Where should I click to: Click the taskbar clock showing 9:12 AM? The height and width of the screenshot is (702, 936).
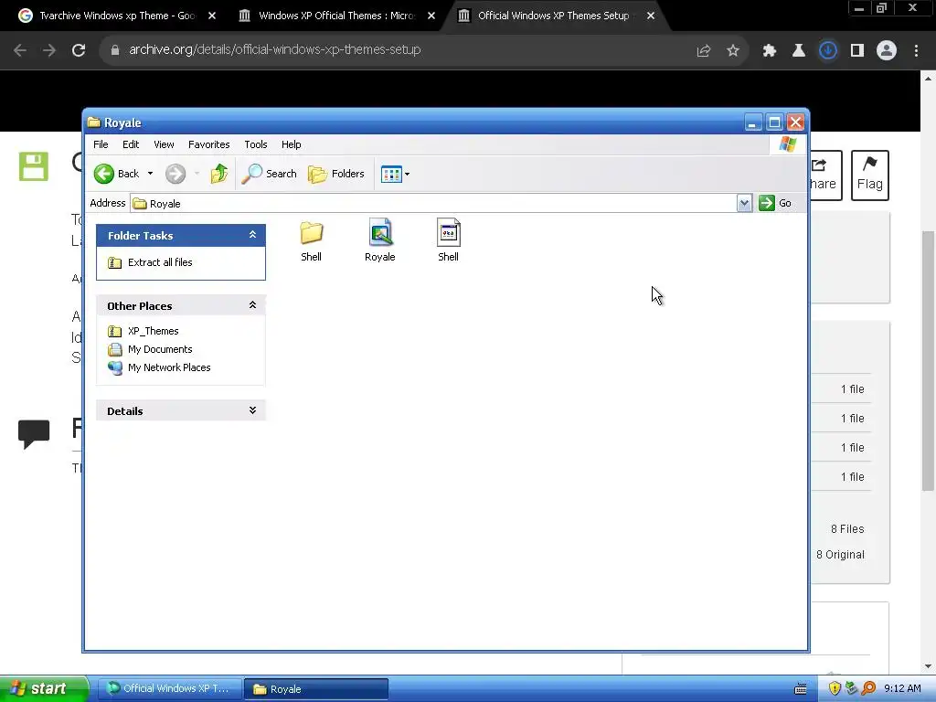tap(902, 689)
